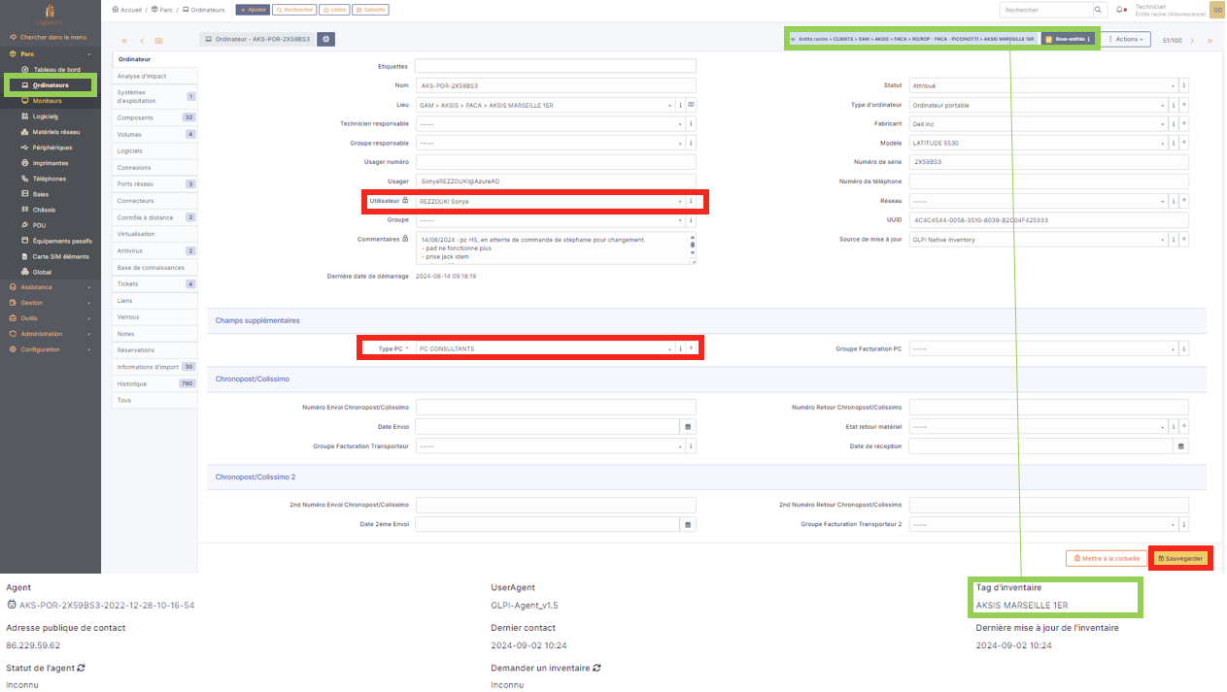Switch to Tickets tab
This screenshot has width=1227, height=692.
click(154, 283)
